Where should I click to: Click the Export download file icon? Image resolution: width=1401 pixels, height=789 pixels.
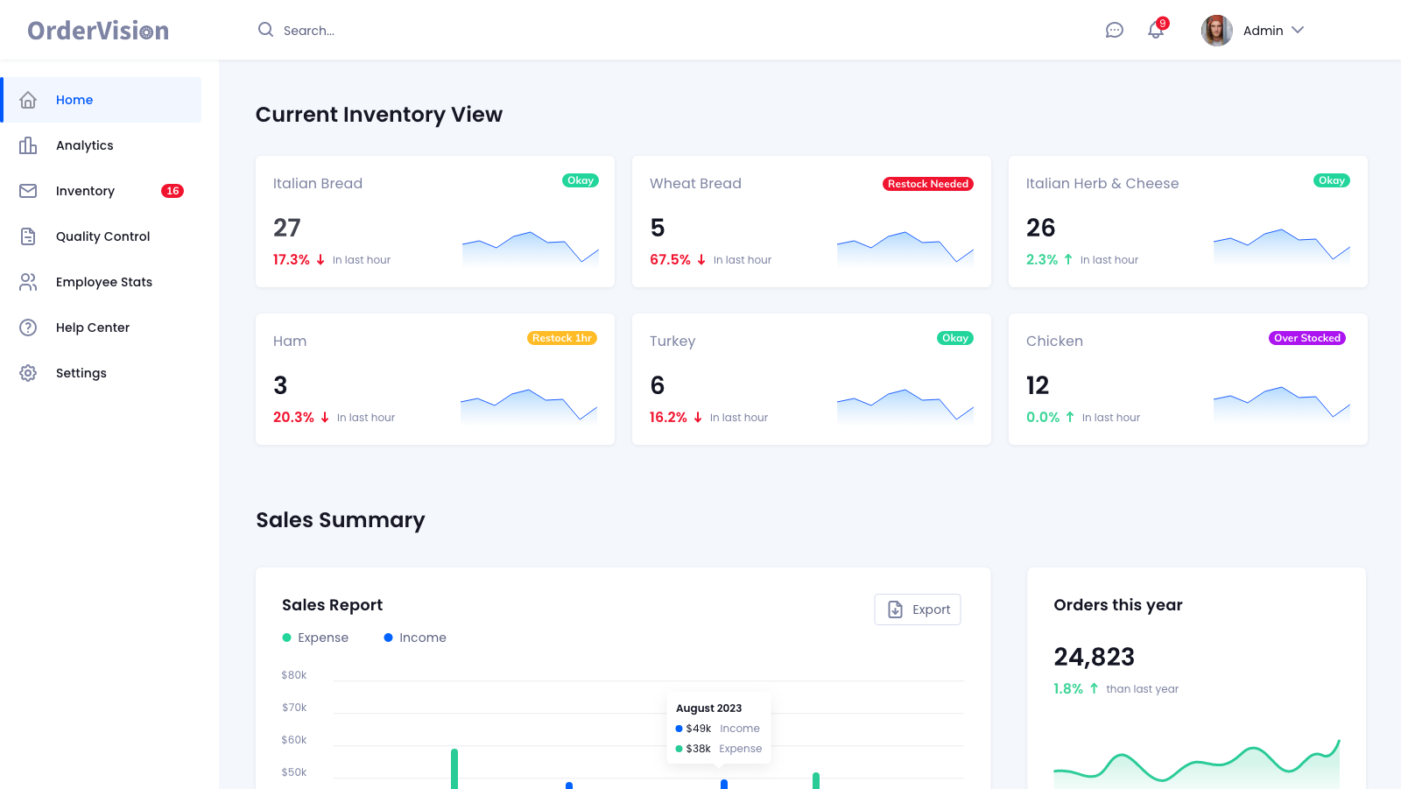coord(896,609)
